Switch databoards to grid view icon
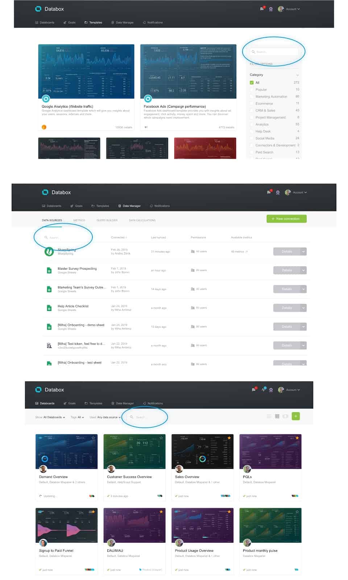 (277, 417)
